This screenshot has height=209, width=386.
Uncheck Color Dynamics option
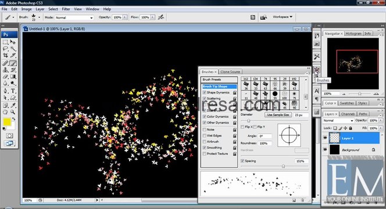tap(204, 117)
